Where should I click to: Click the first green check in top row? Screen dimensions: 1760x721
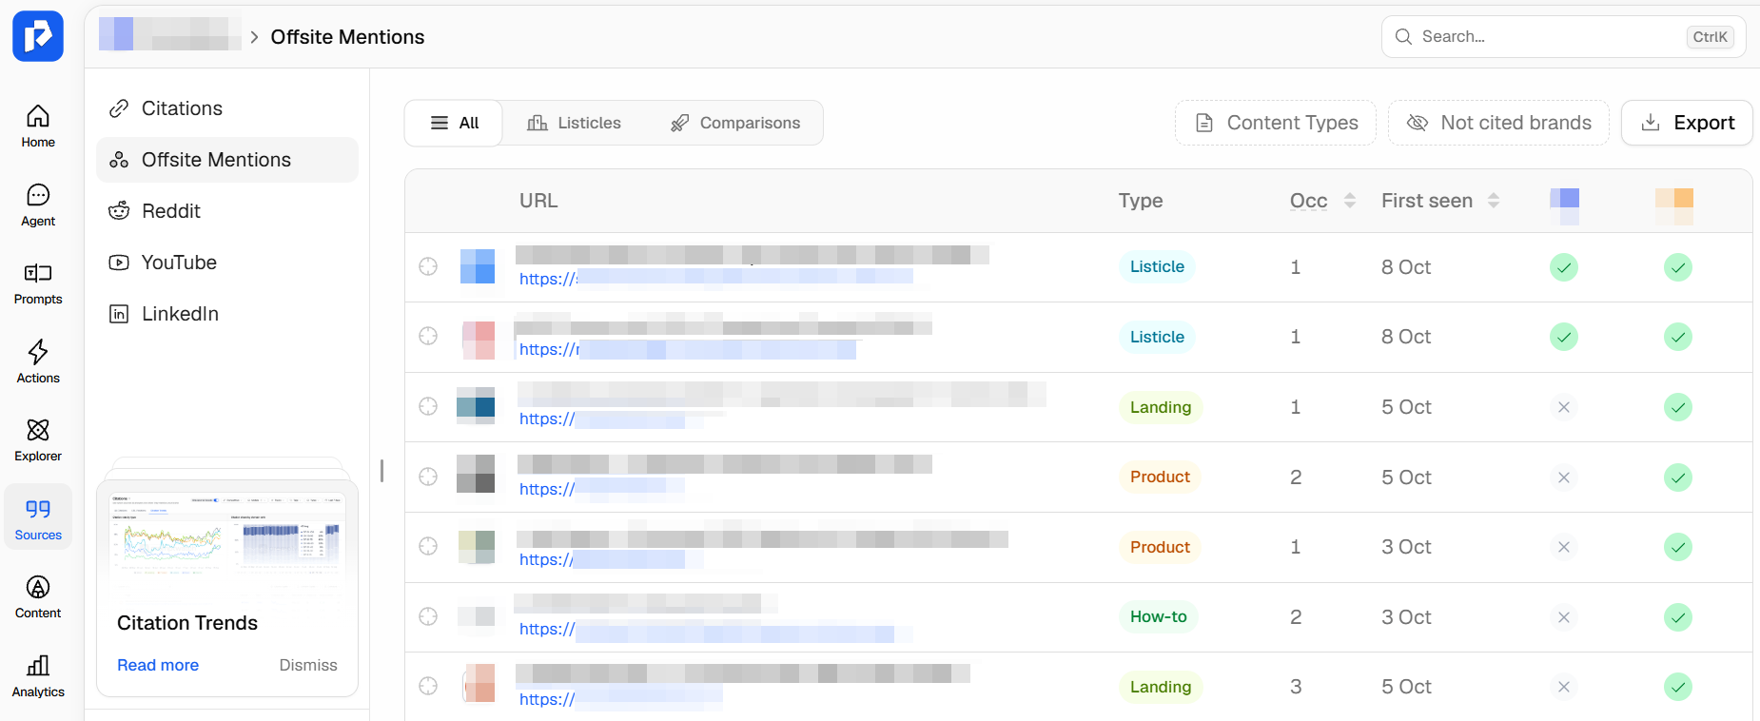(x=1564, y=267)
